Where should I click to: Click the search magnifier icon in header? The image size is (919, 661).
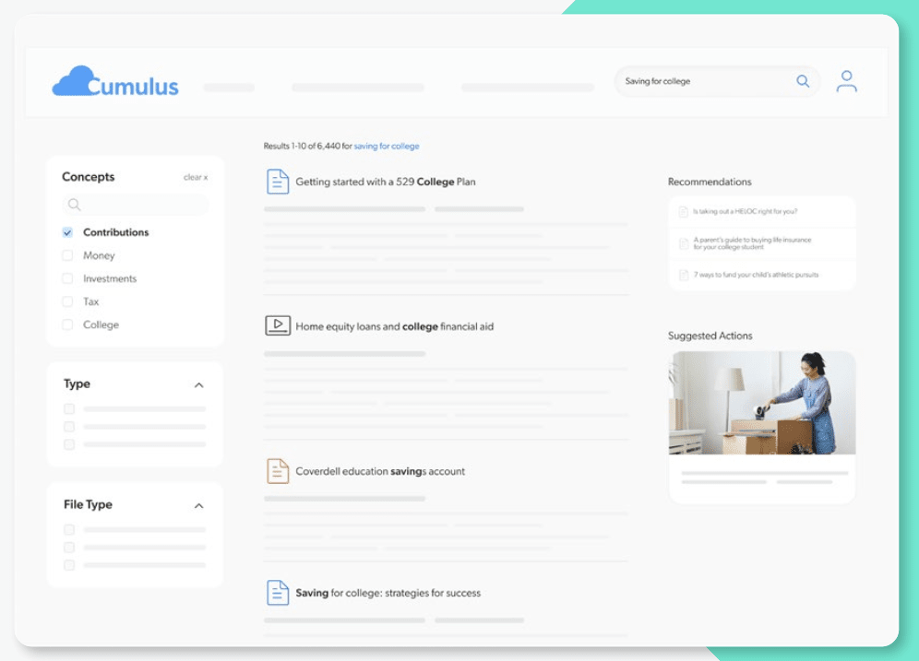[803, 81]
